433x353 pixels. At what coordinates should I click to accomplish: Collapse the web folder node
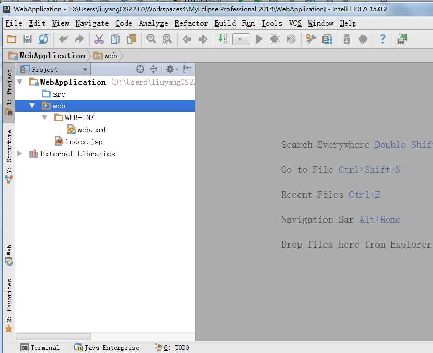tap(32, 106)
